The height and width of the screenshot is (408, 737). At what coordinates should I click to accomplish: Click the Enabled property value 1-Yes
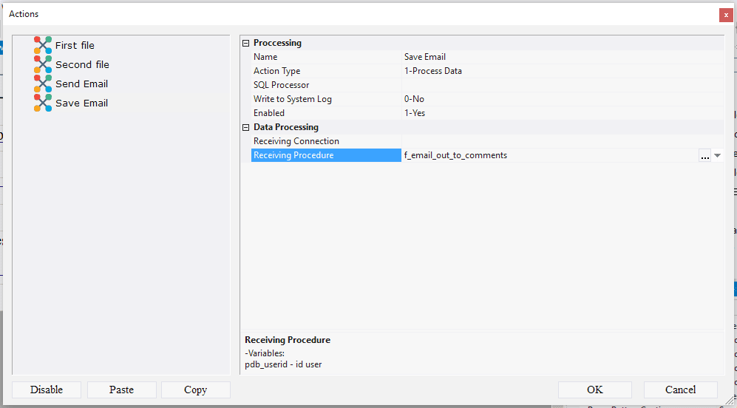tap(562, 113)
